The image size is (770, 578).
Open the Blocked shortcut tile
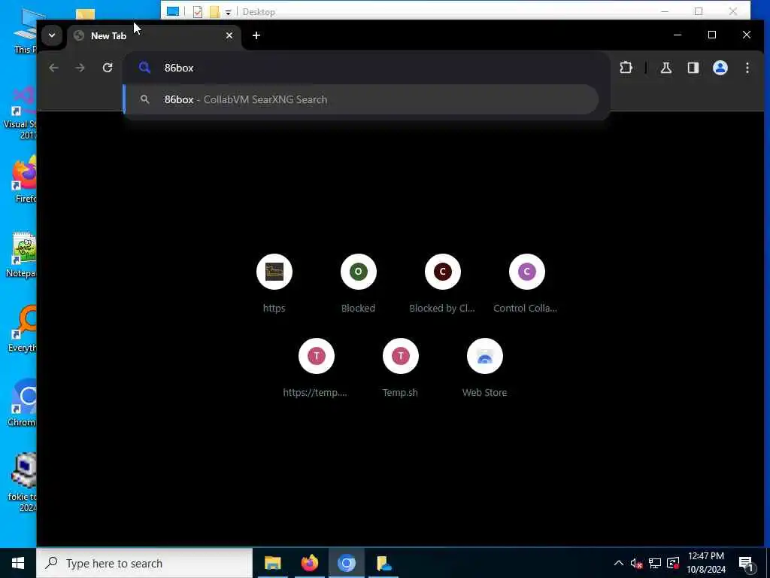359,284
